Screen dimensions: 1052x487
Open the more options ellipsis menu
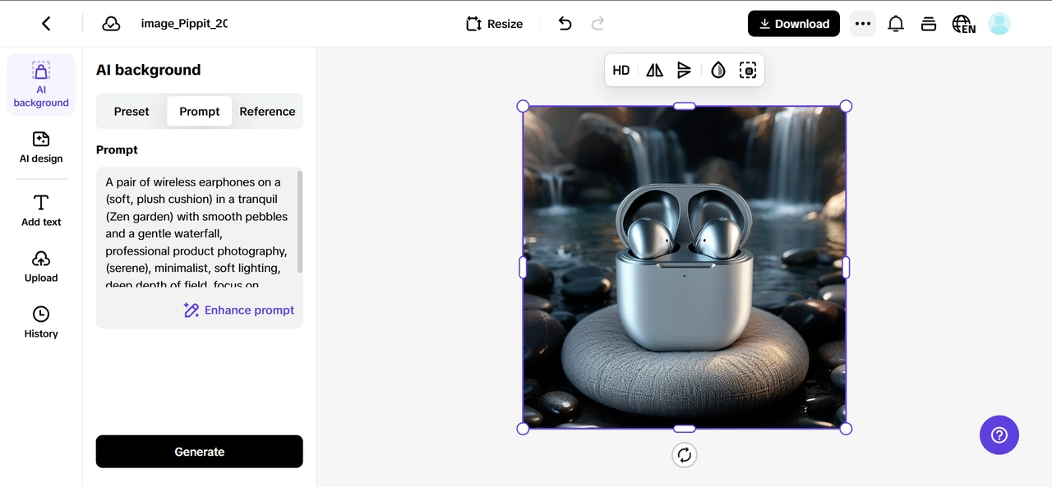862,24
